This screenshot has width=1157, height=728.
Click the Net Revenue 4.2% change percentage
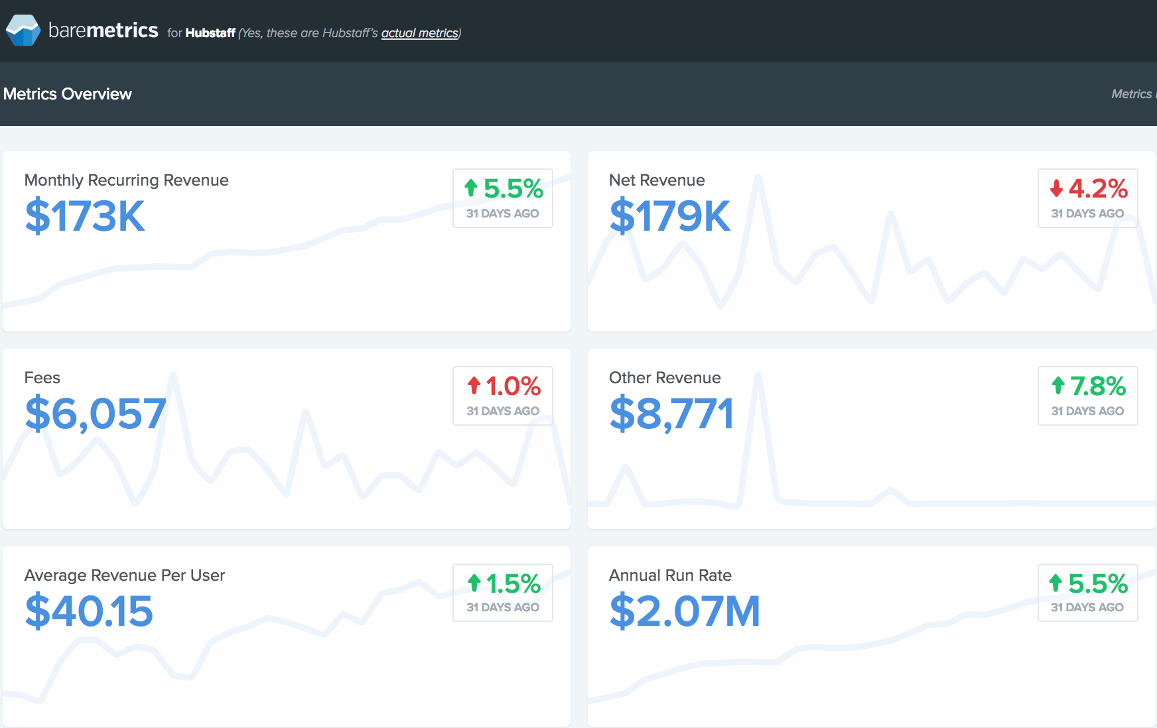(x=1098, y=189)
